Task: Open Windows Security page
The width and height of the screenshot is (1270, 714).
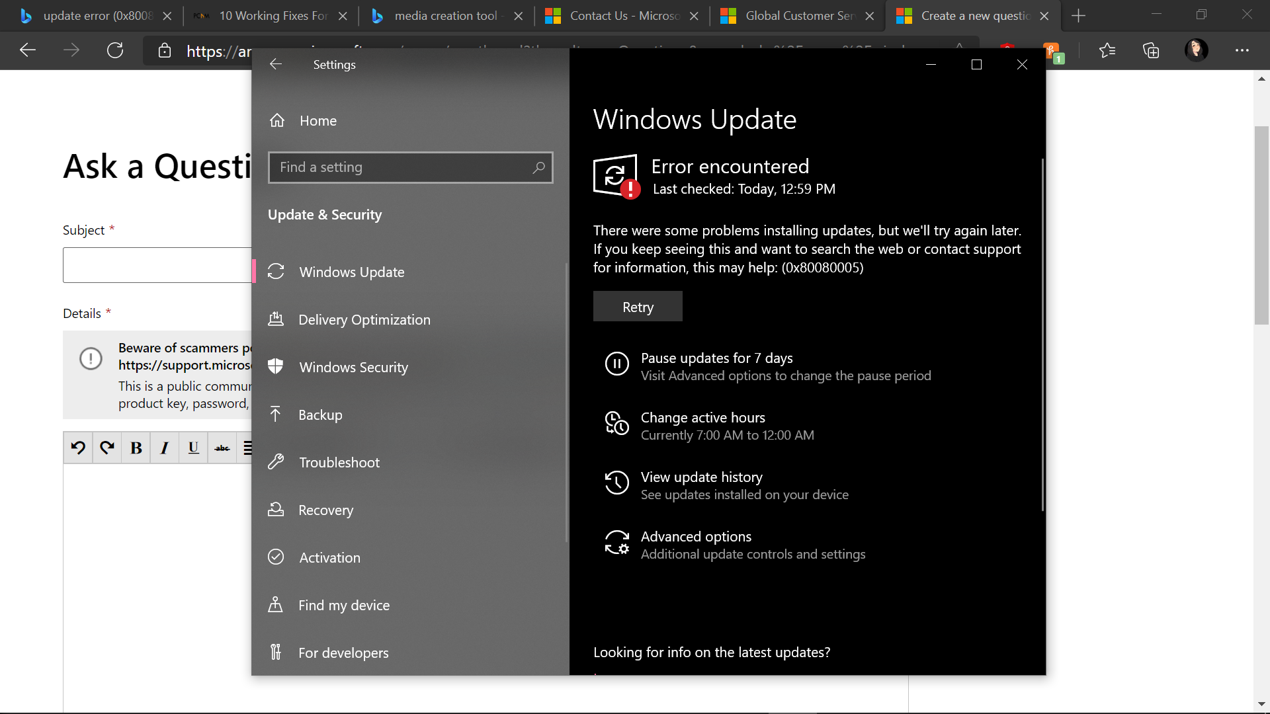Action: (353, 367)
